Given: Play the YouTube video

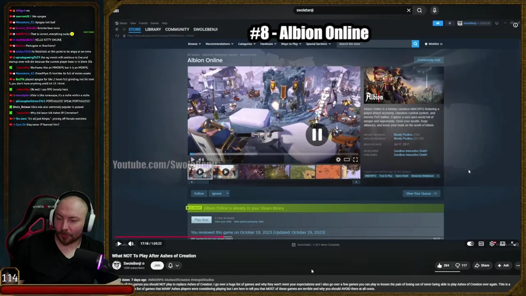Looking at the screenshot, I should [119, 244].
